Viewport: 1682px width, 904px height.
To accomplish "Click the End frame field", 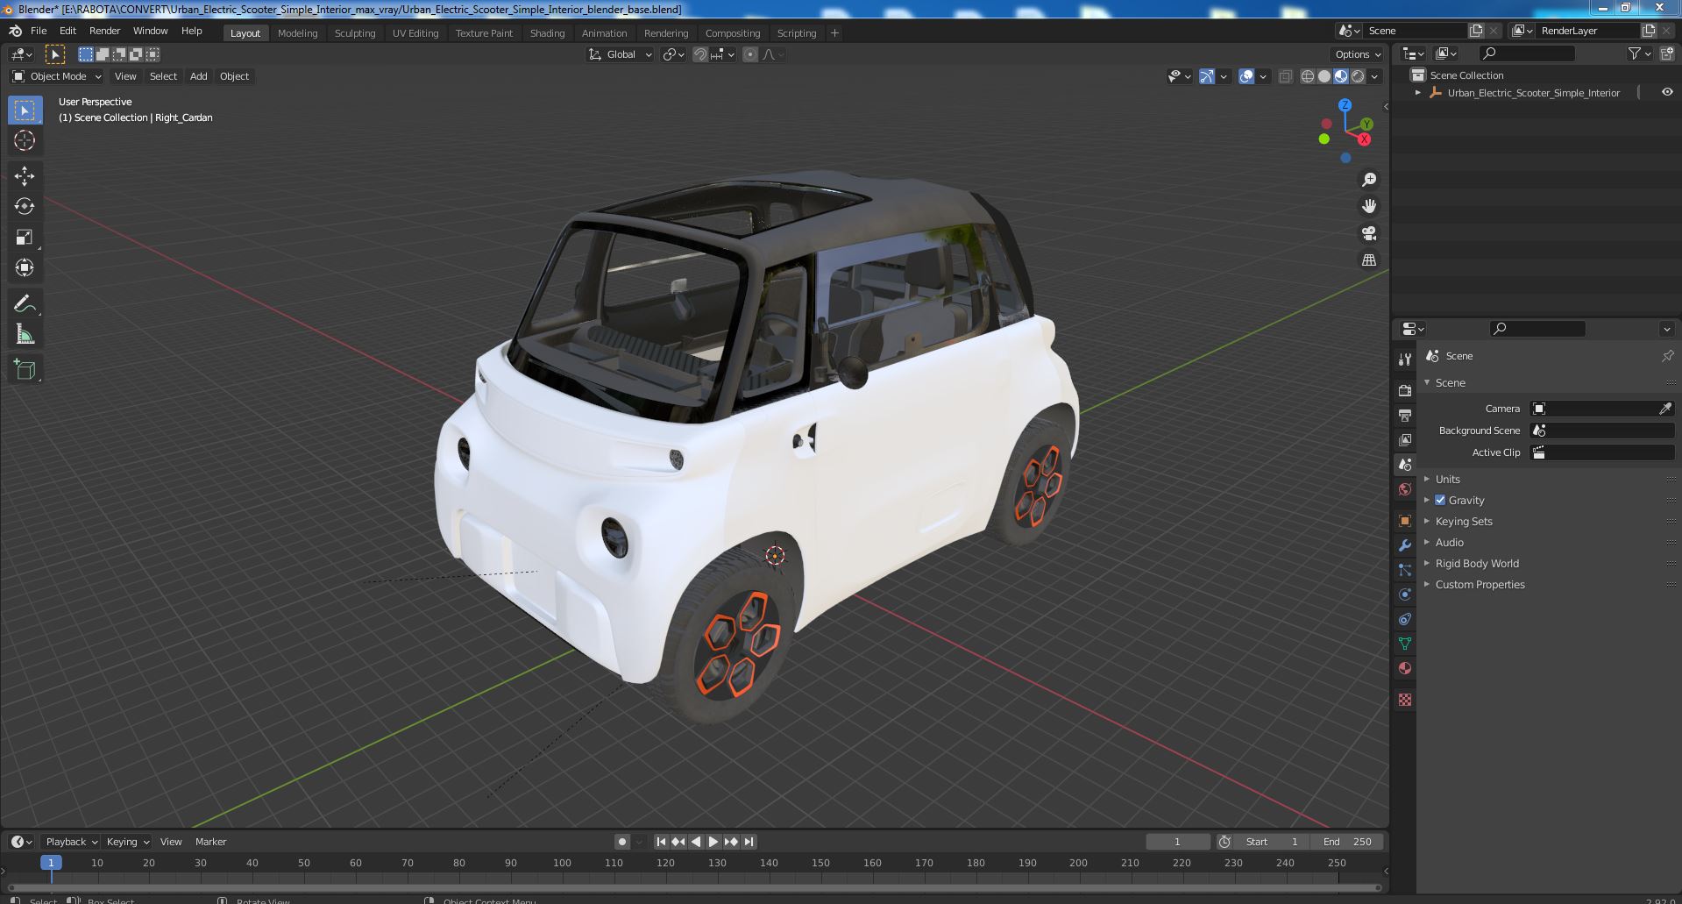I will coord(1348,842).
